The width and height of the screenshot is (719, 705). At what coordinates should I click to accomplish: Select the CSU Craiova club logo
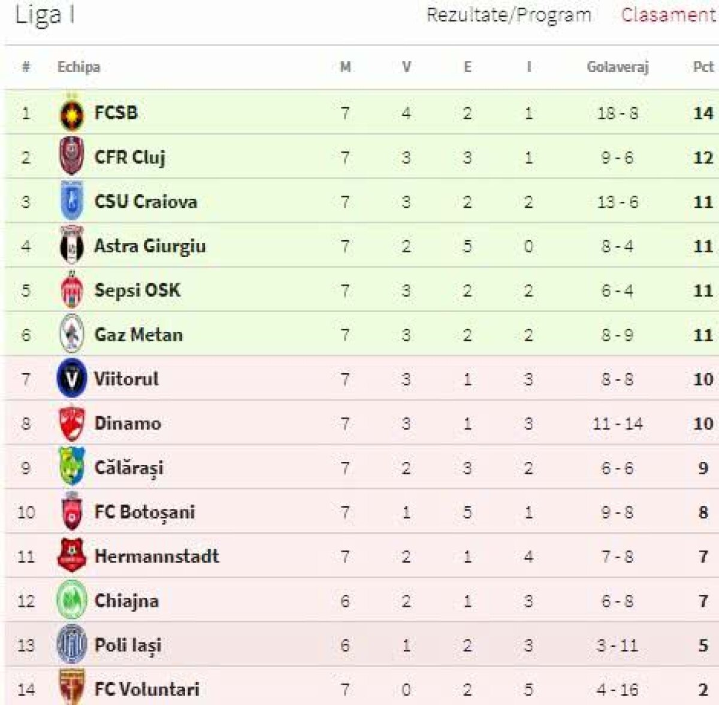click(x=71, y=201)
